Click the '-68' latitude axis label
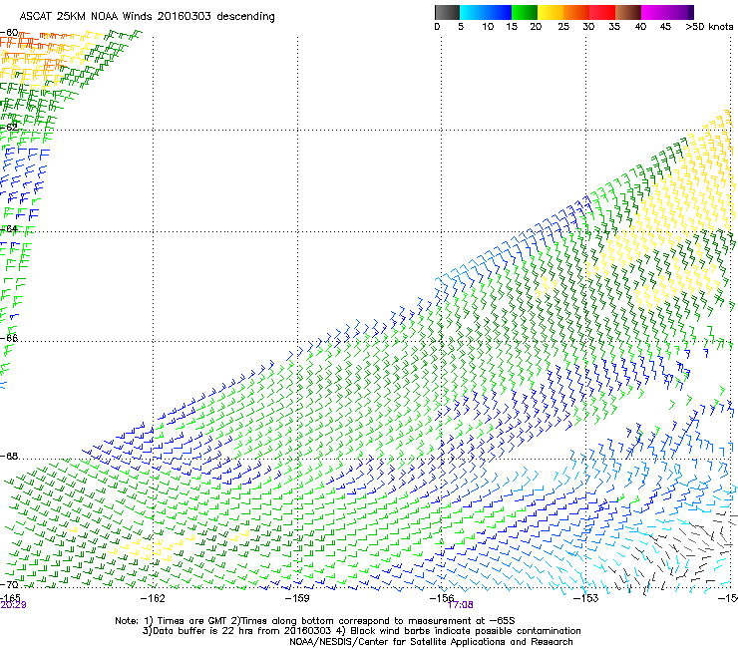738x648 pixels. (x=9, y=457)
